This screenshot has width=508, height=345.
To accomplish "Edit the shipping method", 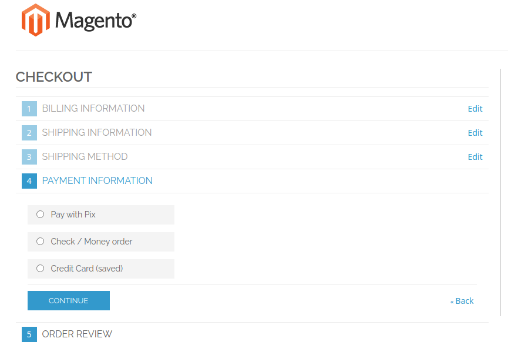I will click(x=475, y=157).
